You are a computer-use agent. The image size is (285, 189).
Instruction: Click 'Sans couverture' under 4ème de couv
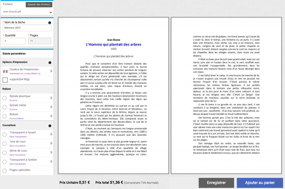(x=18, y=155)
